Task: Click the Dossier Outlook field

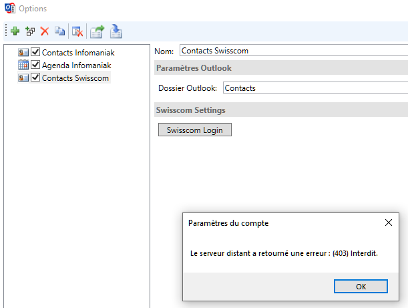Action: (x=315, y=88)
